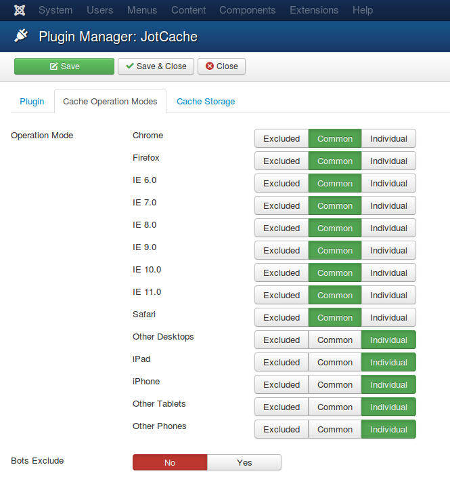The height and width of the screenshot is (486, 450).
Task: Select Individual for iPhone
Action: click(388, 384)
